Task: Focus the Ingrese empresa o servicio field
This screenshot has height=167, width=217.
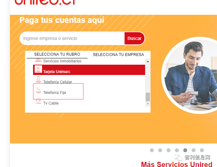Action: click(72, 38)
